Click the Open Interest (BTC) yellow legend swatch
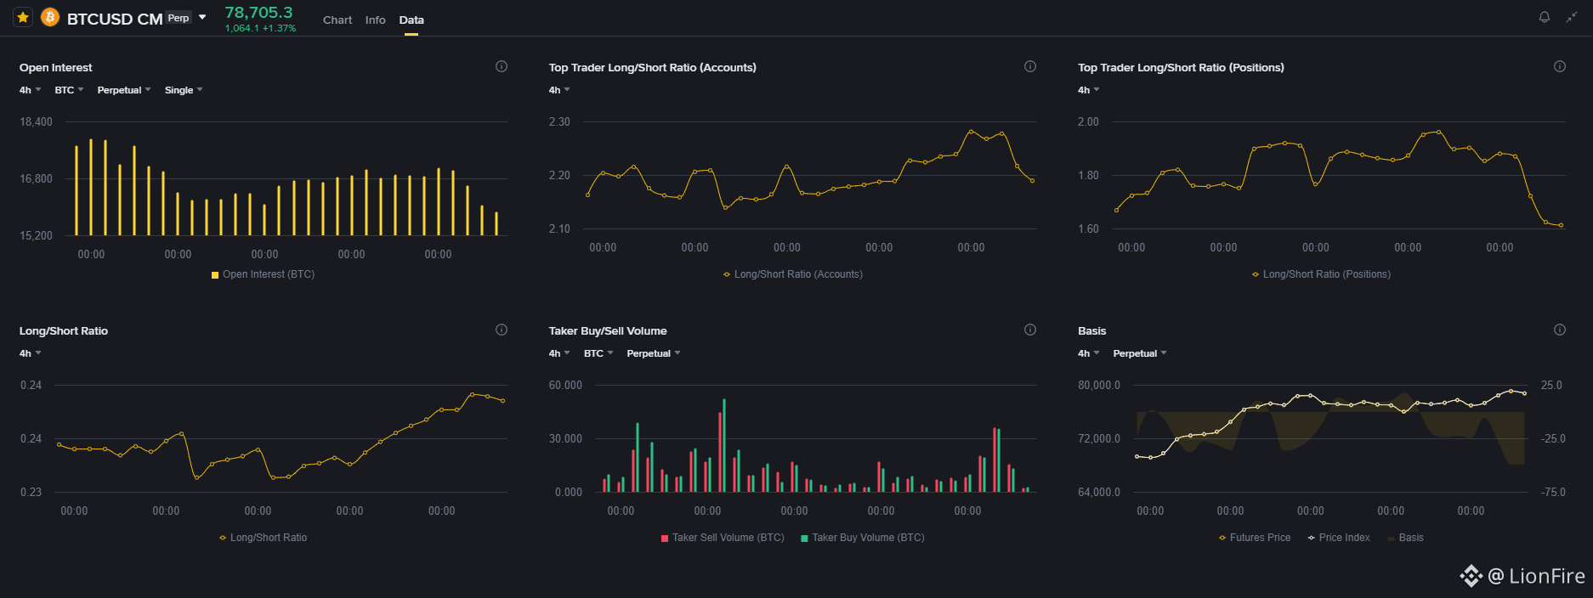 click(x=215, y=275)
